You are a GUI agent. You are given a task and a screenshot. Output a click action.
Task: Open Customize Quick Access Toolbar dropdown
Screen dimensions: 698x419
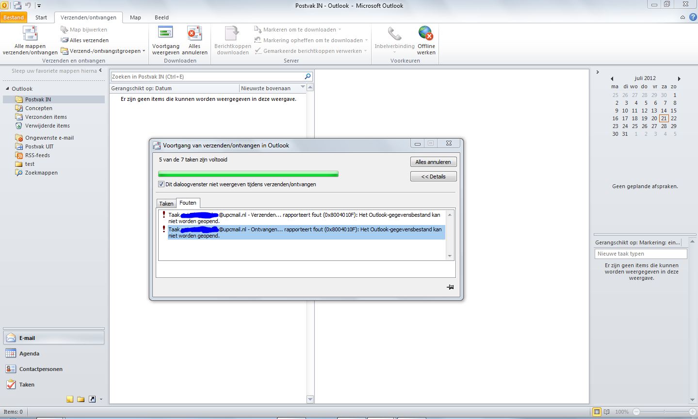tap(39, 6)
